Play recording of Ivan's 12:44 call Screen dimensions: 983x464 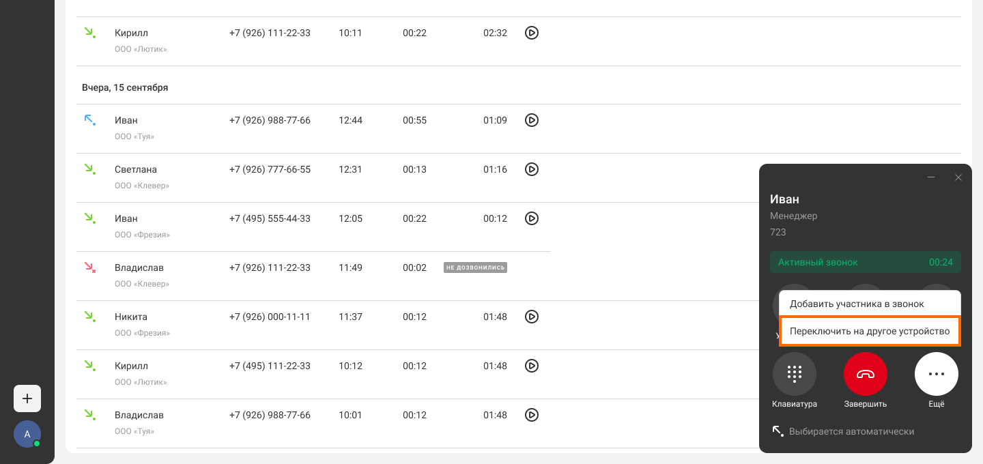(x=532, y=120)
